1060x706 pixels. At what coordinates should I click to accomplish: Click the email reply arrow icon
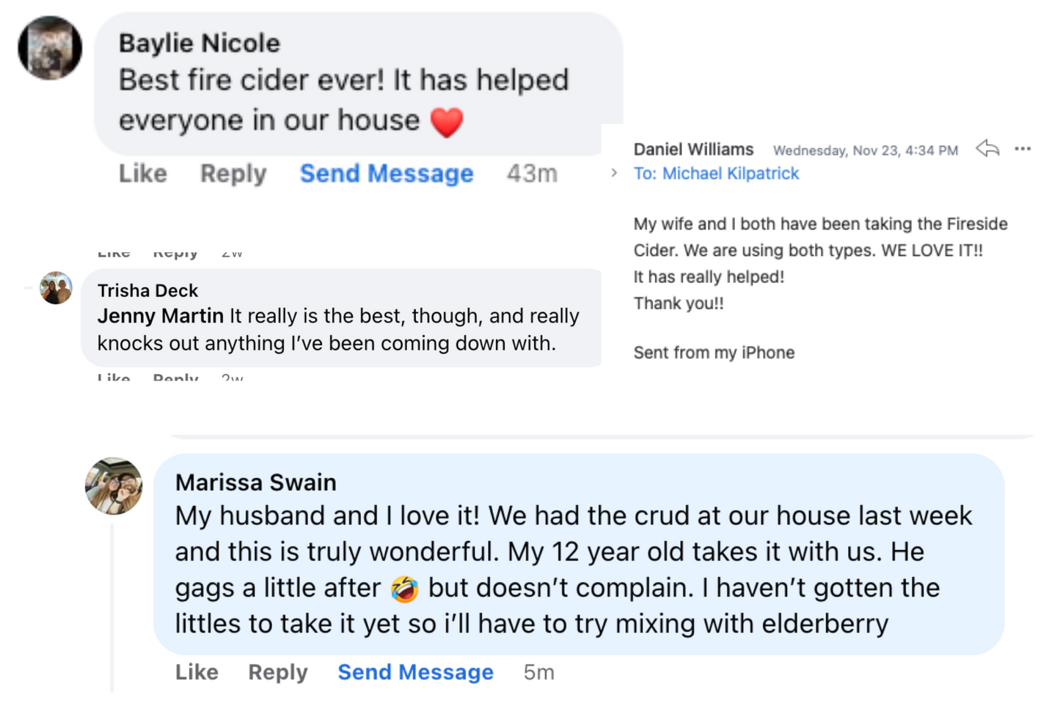(987, 149)
